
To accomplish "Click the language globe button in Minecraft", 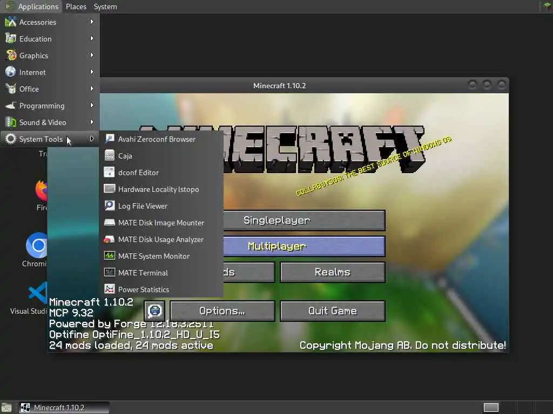I will point(154,311).
